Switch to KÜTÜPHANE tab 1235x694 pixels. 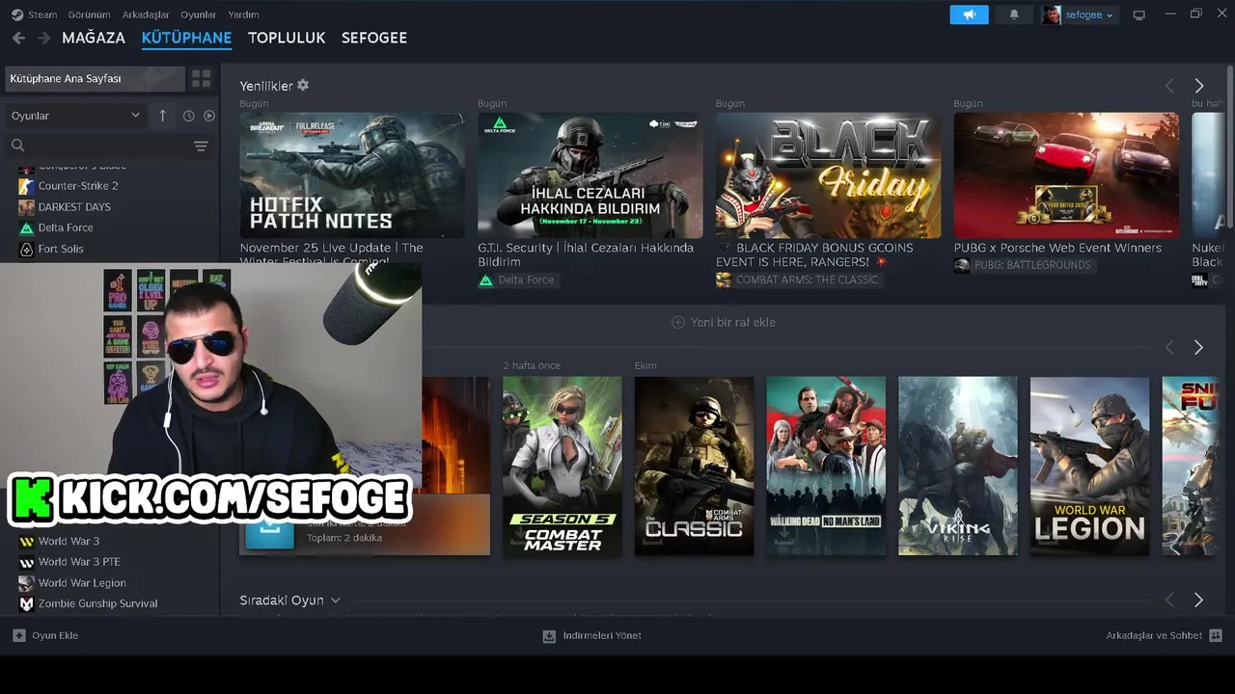pos(186,38)
